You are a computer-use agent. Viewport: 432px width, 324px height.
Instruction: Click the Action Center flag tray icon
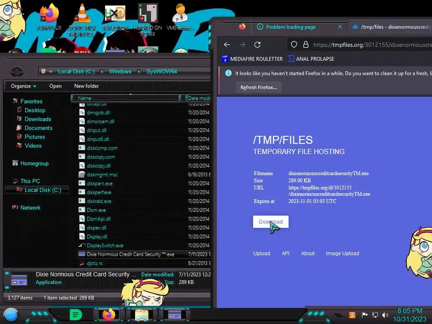pos(364,315)
